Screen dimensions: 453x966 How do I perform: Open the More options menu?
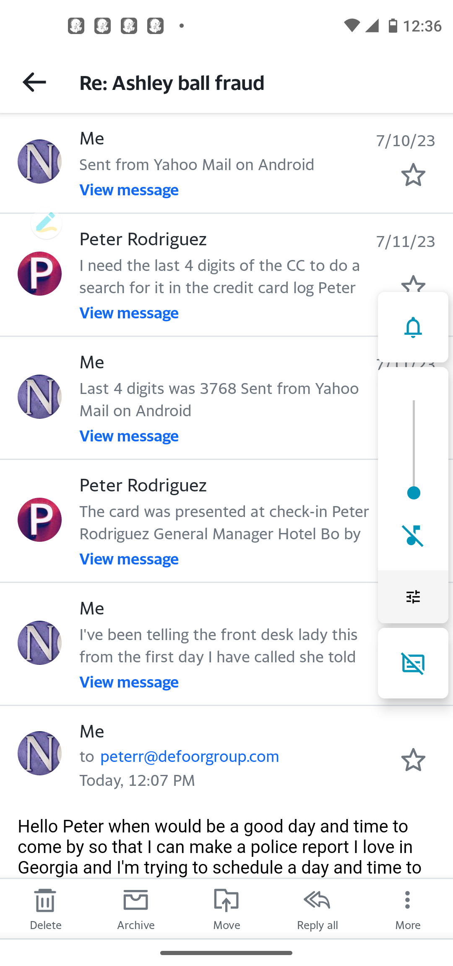(407, 907)
